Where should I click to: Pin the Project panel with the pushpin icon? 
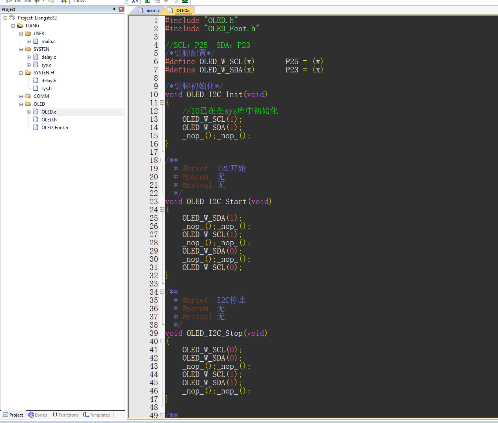click(114, 9)
